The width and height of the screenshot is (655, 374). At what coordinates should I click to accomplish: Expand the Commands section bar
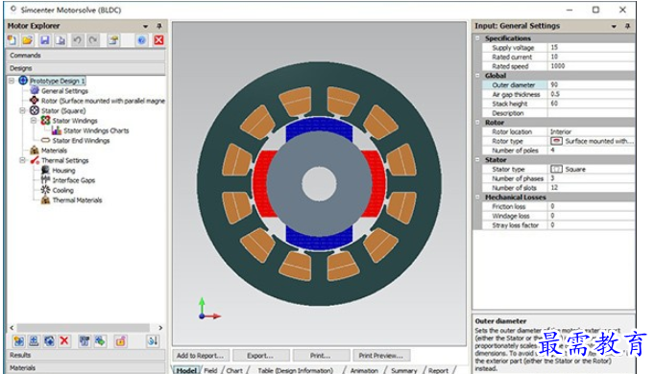(x=86, y=55)
